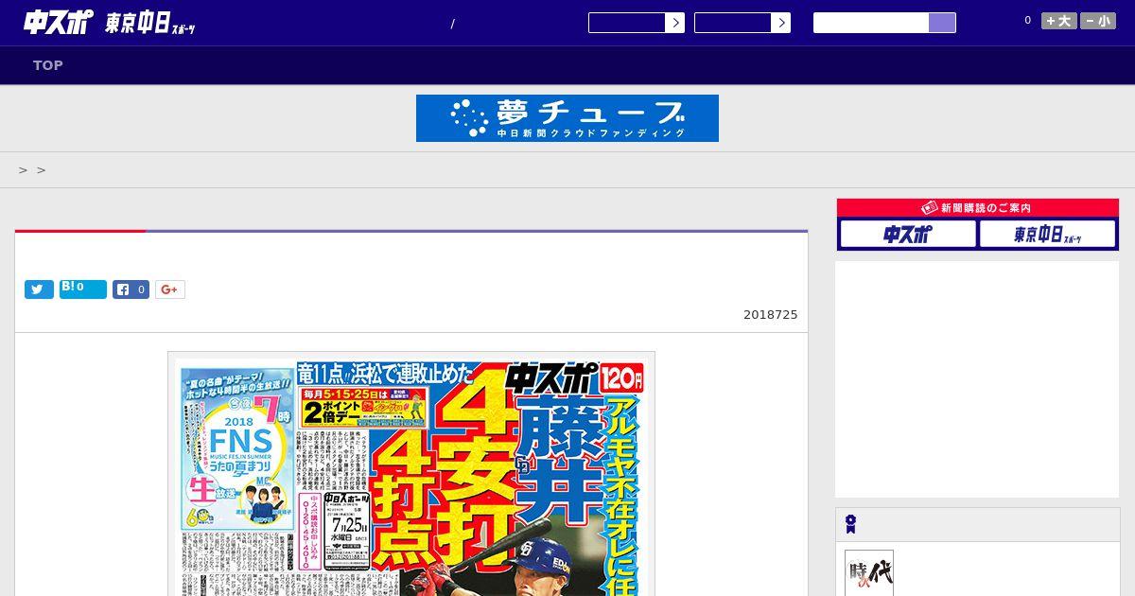Decrease font size with −小 button
Screen dimensions: 1135x596
[x=1098, y=21]
